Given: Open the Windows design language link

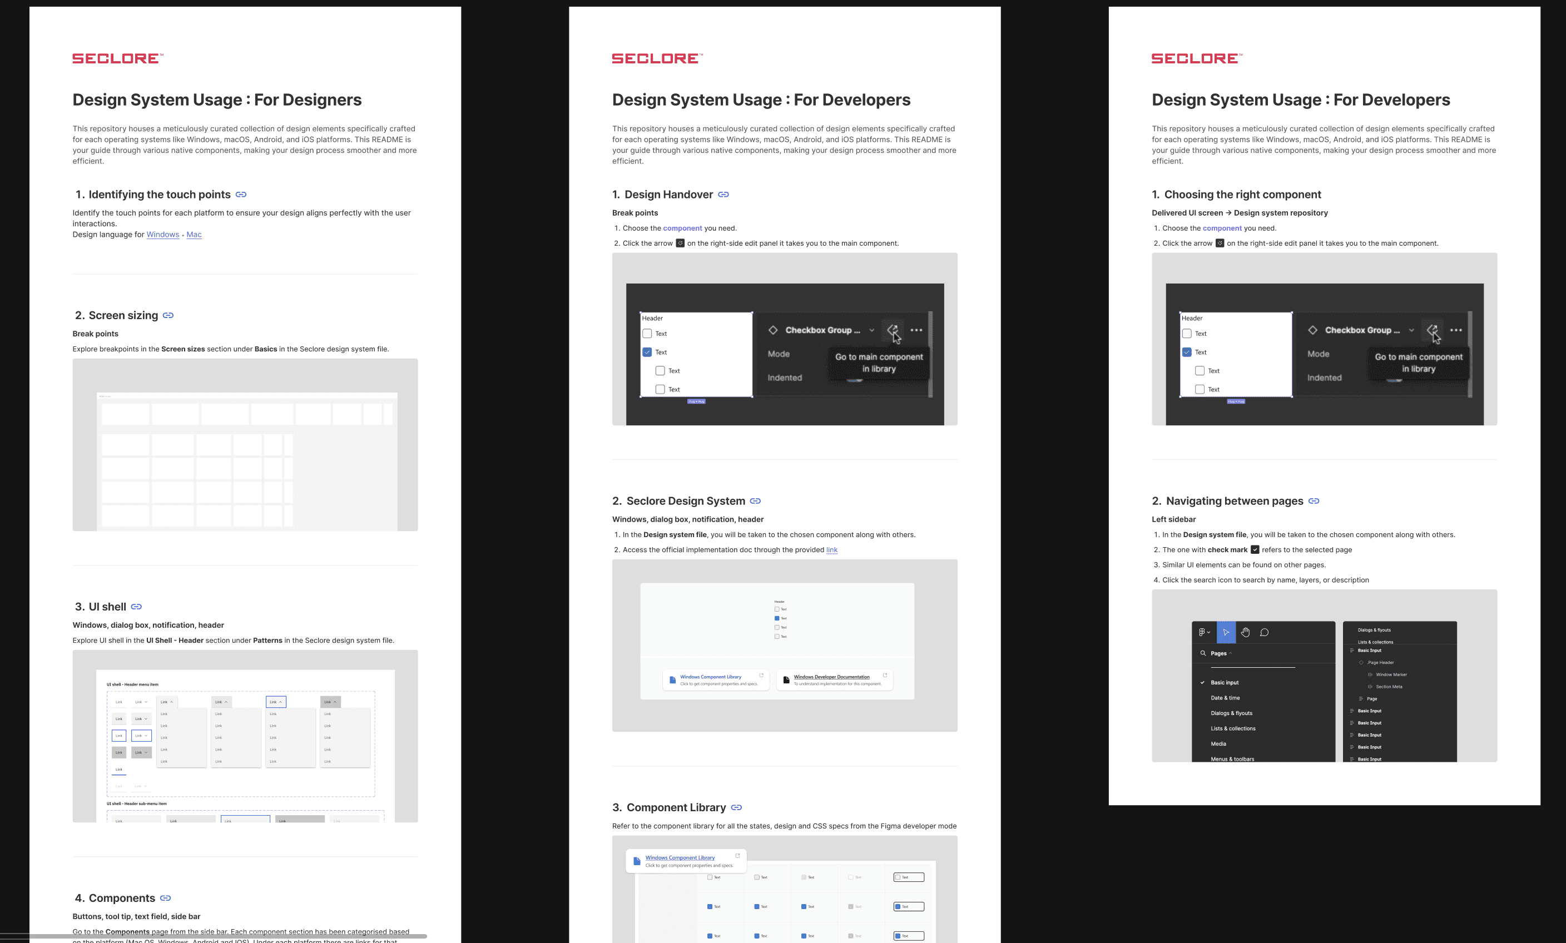Looking at the screenshot, I should [x=163, y=235].
